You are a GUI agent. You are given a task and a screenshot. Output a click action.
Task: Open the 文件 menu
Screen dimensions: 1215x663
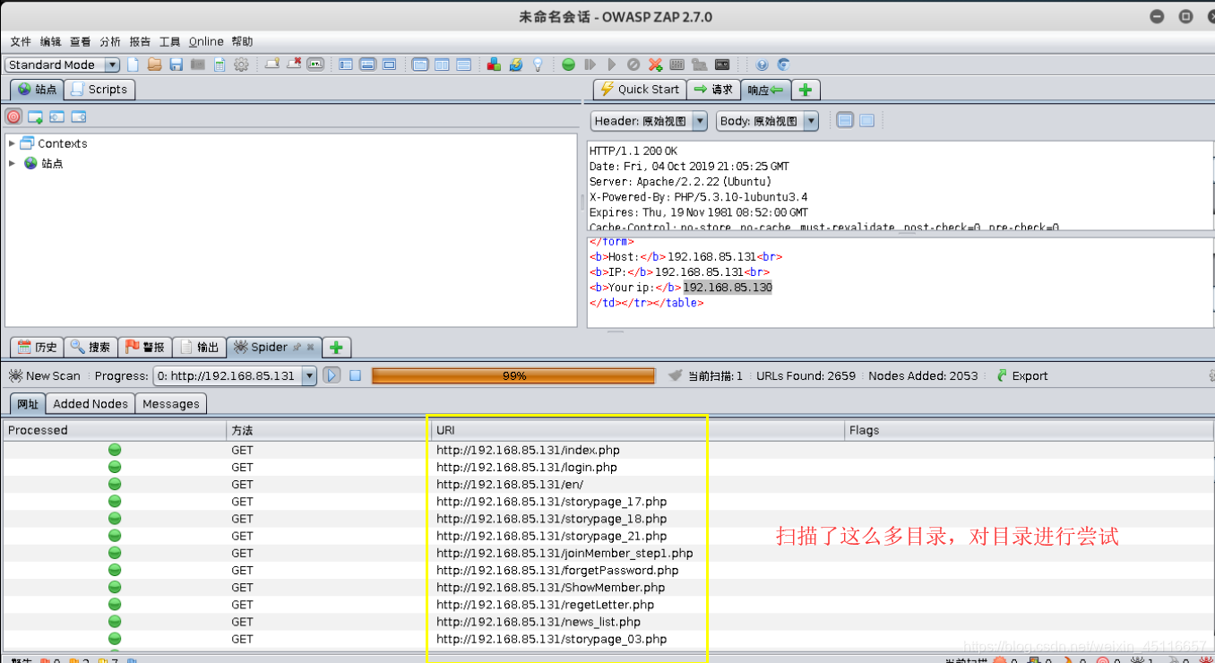[21, 41]
